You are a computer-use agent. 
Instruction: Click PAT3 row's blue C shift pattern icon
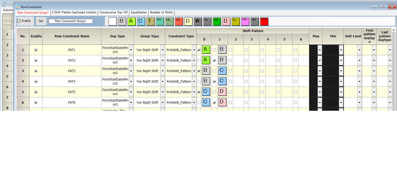coord(222,70)
